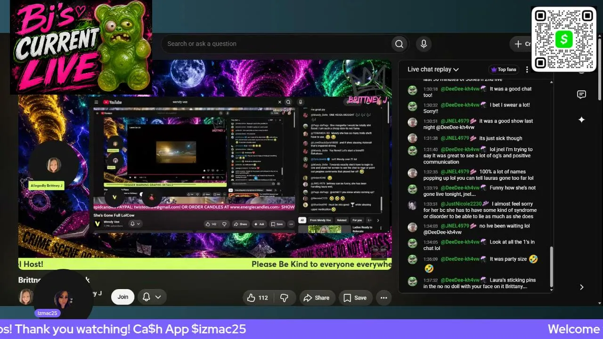Screen dimensions: 603x339
Task: Click microphone icon beside 'wendy vee' search
Action: point(300,102)
